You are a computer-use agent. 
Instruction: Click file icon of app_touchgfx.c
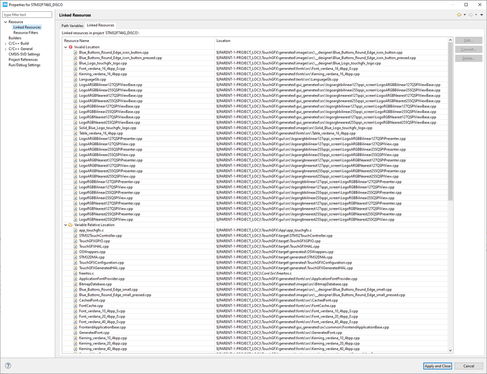tap(76, 230)
